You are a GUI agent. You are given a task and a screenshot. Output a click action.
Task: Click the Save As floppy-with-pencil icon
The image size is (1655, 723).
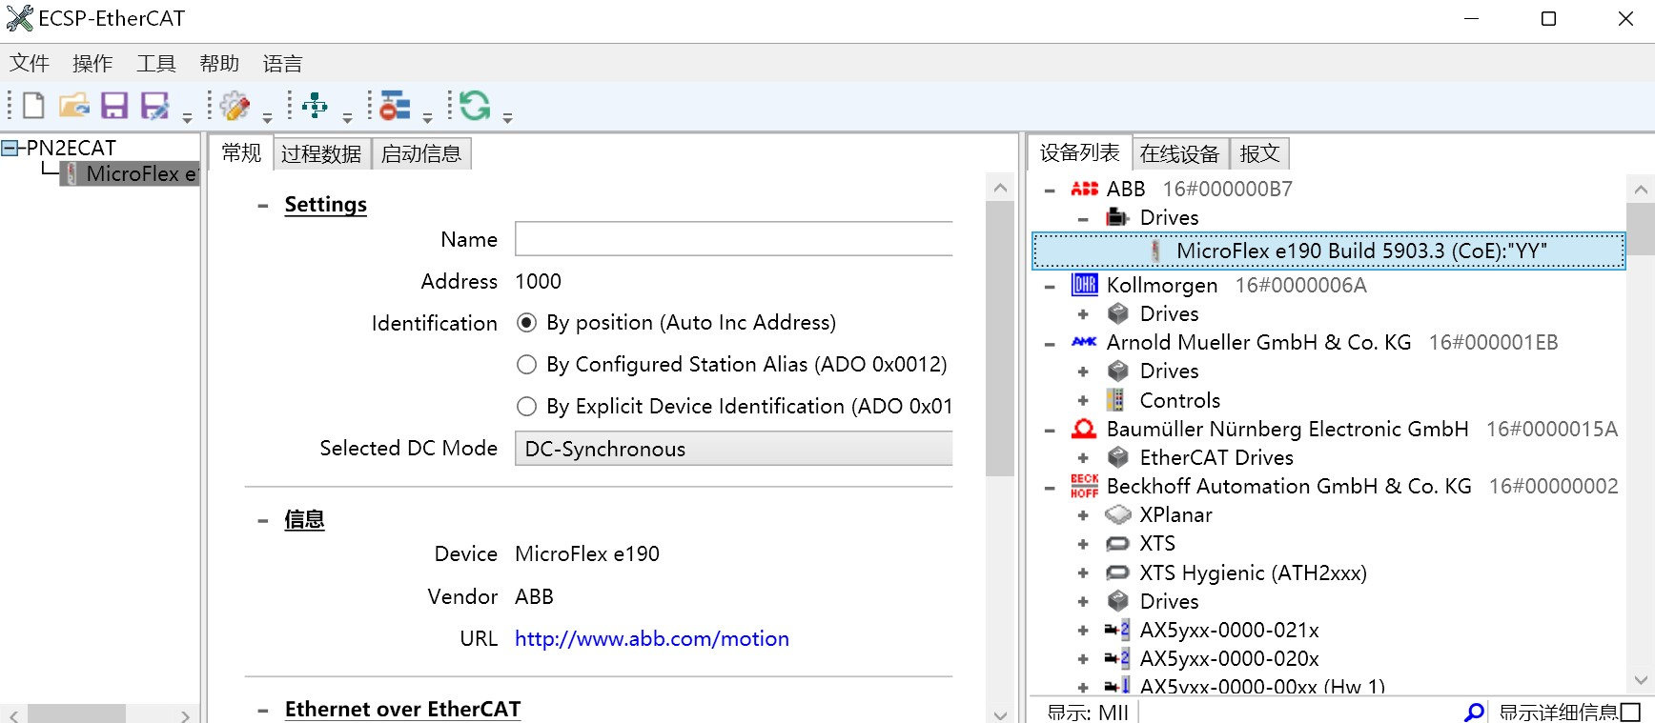click(154, 105)
